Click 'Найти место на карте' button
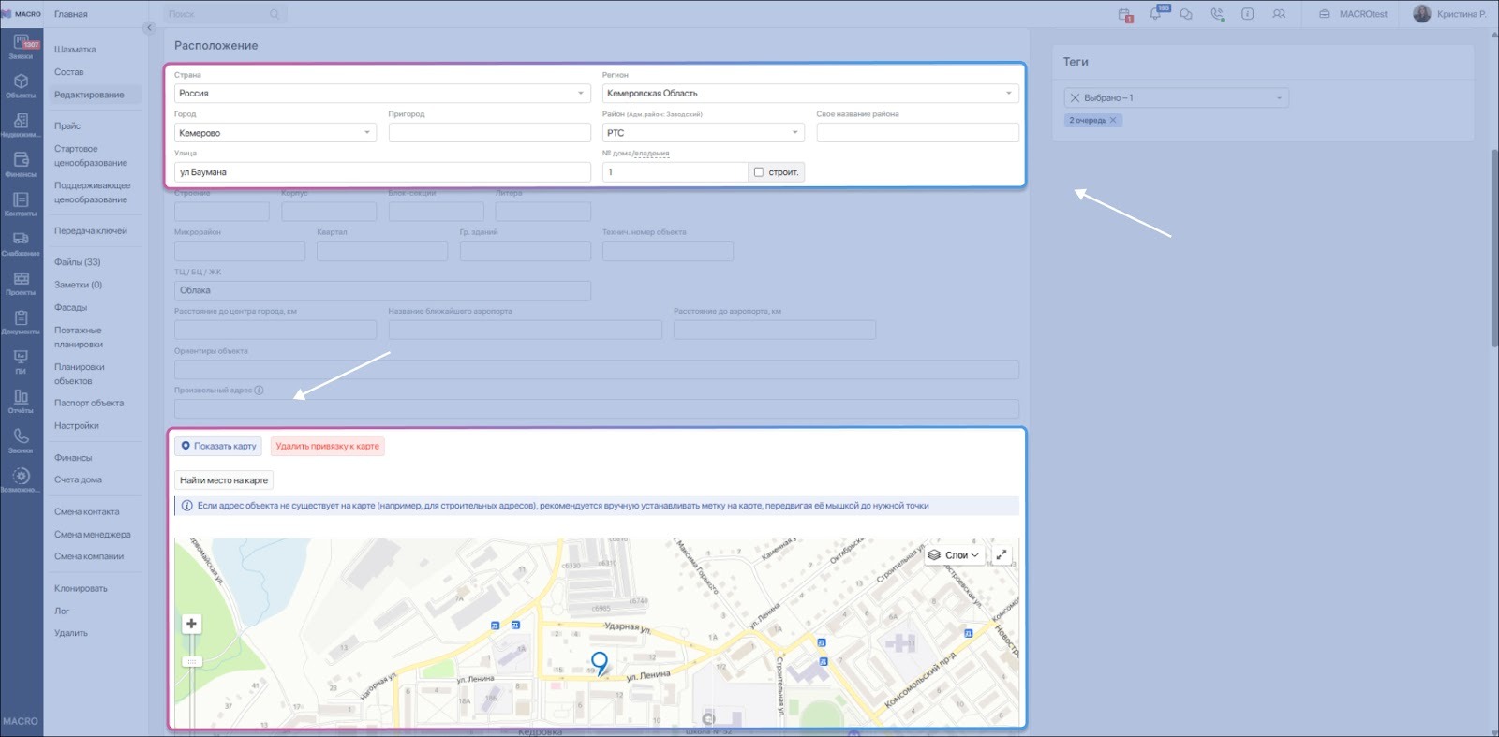Viewport: 1499px width, 737px height. click(224, 480)
